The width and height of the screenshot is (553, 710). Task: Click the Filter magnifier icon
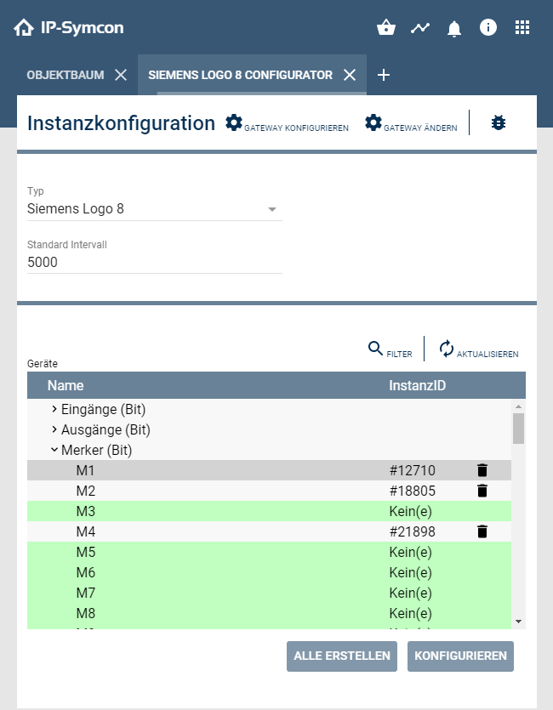point(375,348)
